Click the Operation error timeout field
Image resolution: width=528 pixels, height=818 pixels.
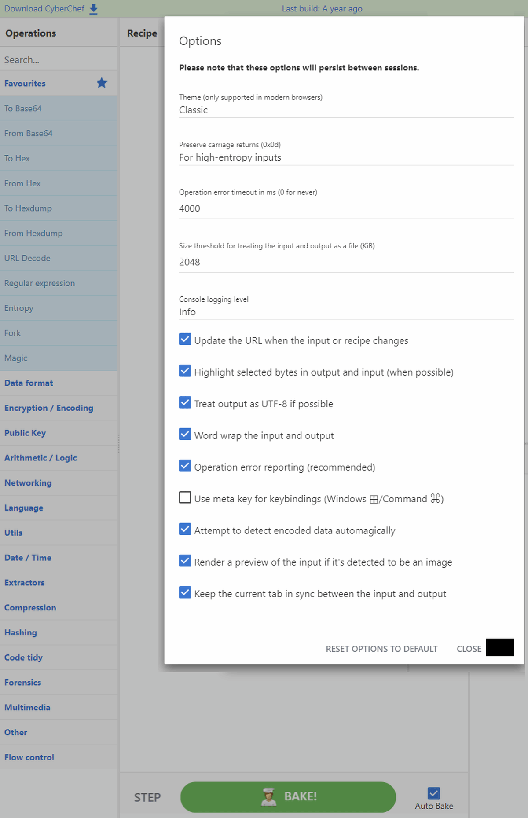coord(346,208)
